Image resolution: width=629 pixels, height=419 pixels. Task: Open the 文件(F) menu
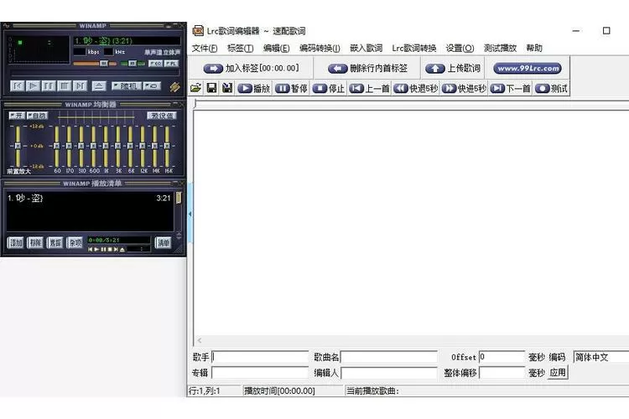click(205, 48)
